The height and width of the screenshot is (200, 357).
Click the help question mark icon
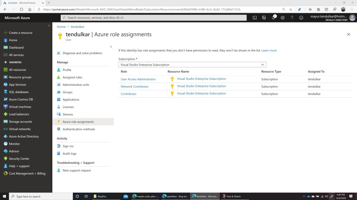click(x=292, y=18)
